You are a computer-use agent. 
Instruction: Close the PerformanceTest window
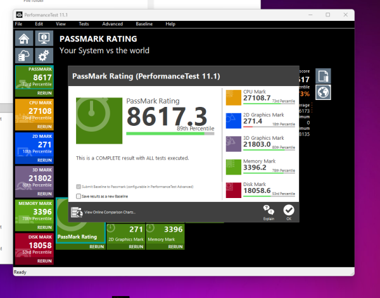coord(346,15)
